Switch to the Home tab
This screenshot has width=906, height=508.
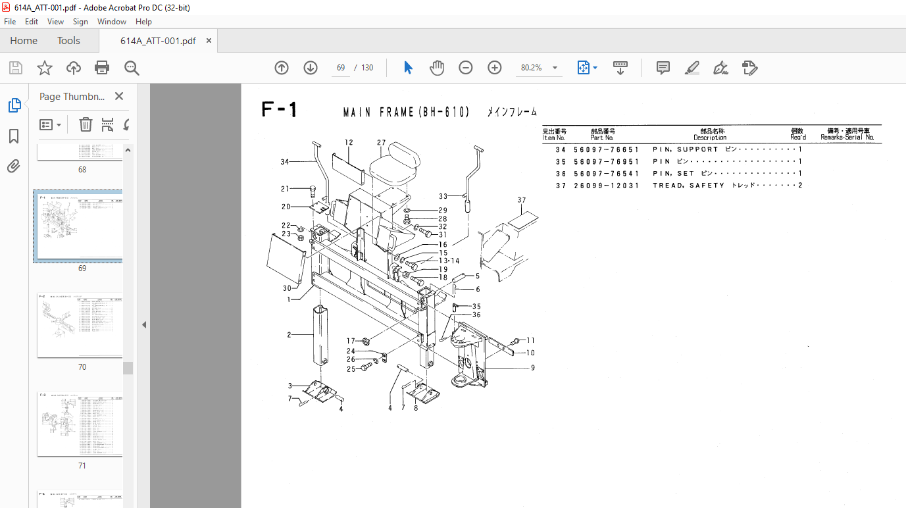[24, 41]
